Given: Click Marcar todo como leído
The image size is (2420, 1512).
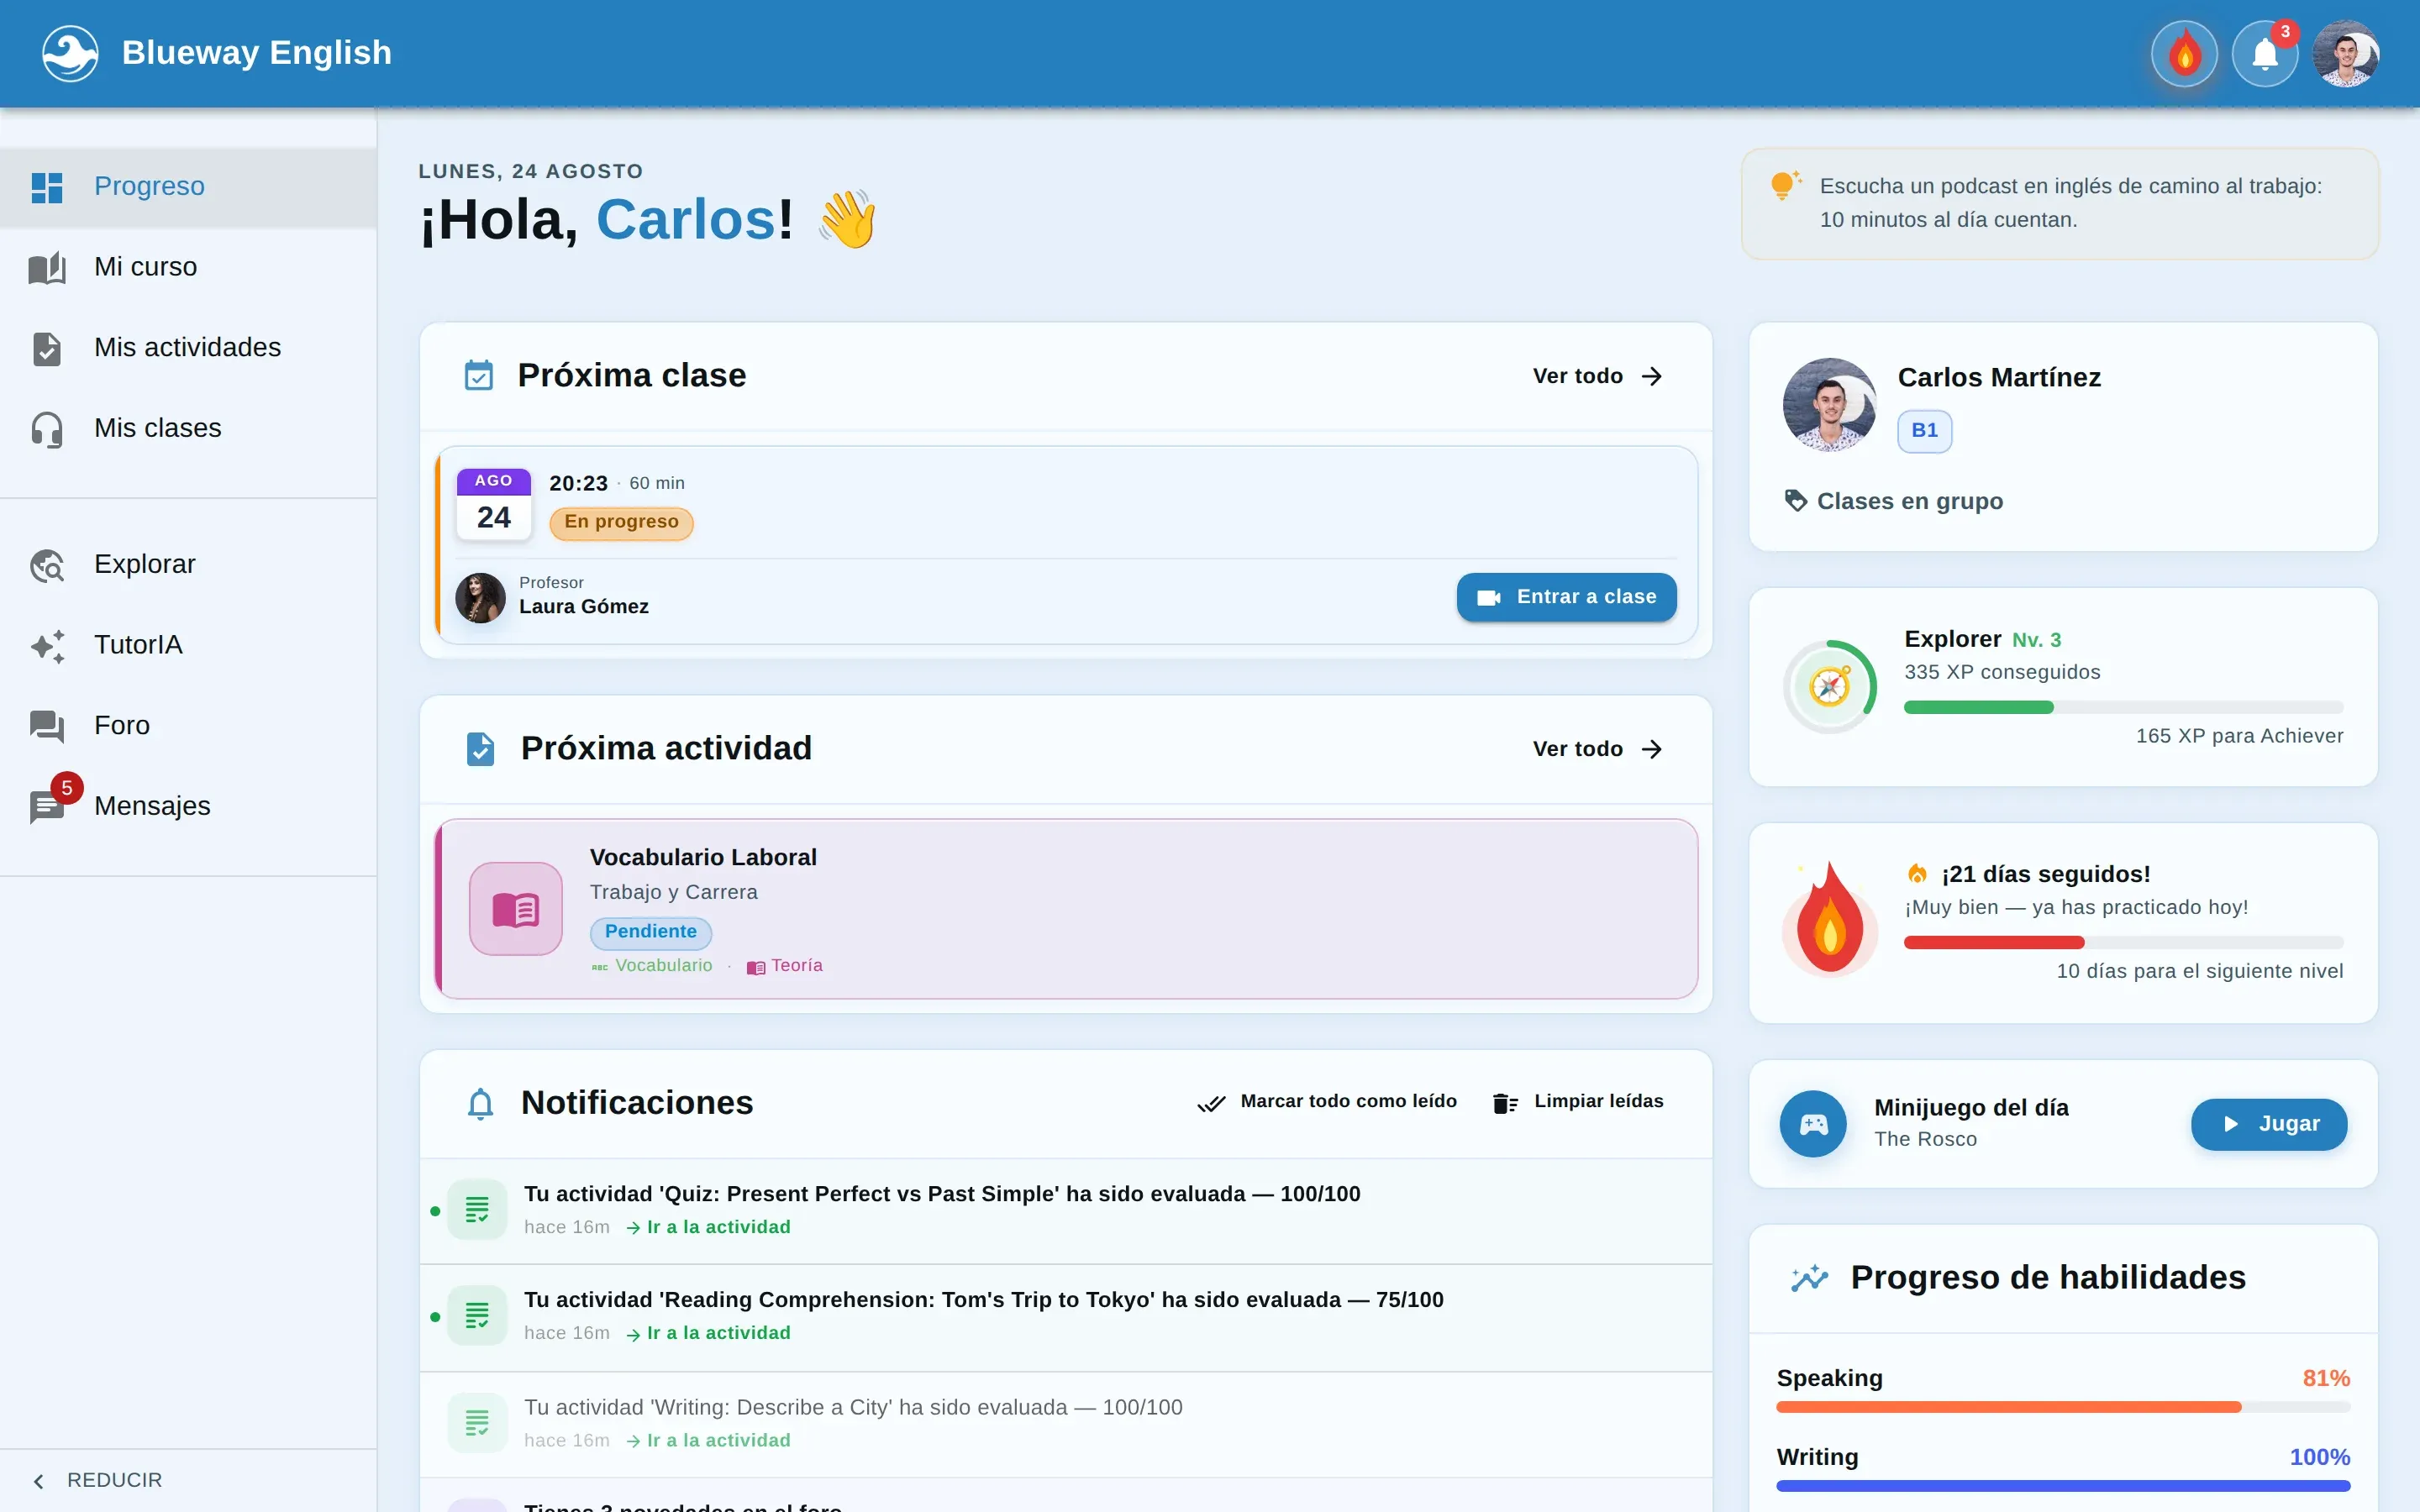Looking at the screenshot, I should coord(1327,1102).
